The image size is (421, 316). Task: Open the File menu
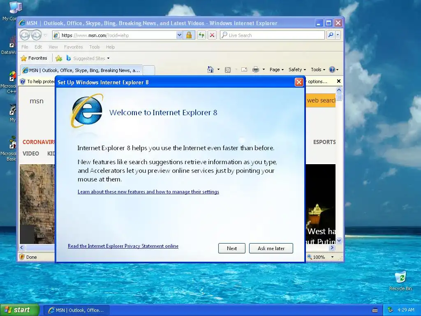[25, 47]
